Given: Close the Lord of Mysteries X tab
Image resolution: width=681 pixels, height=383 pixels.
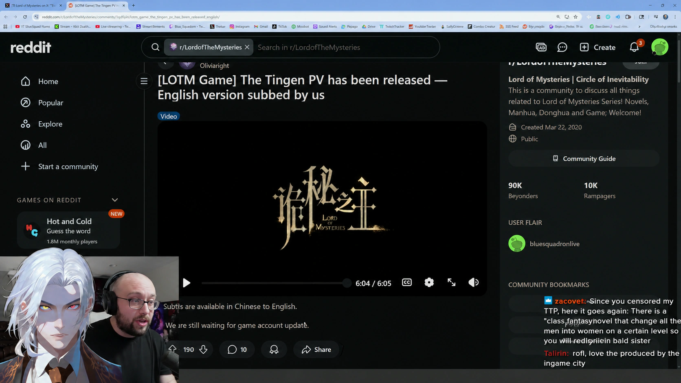Looking at the screenshot, I should pyautogui.click(x=61, y=5).
